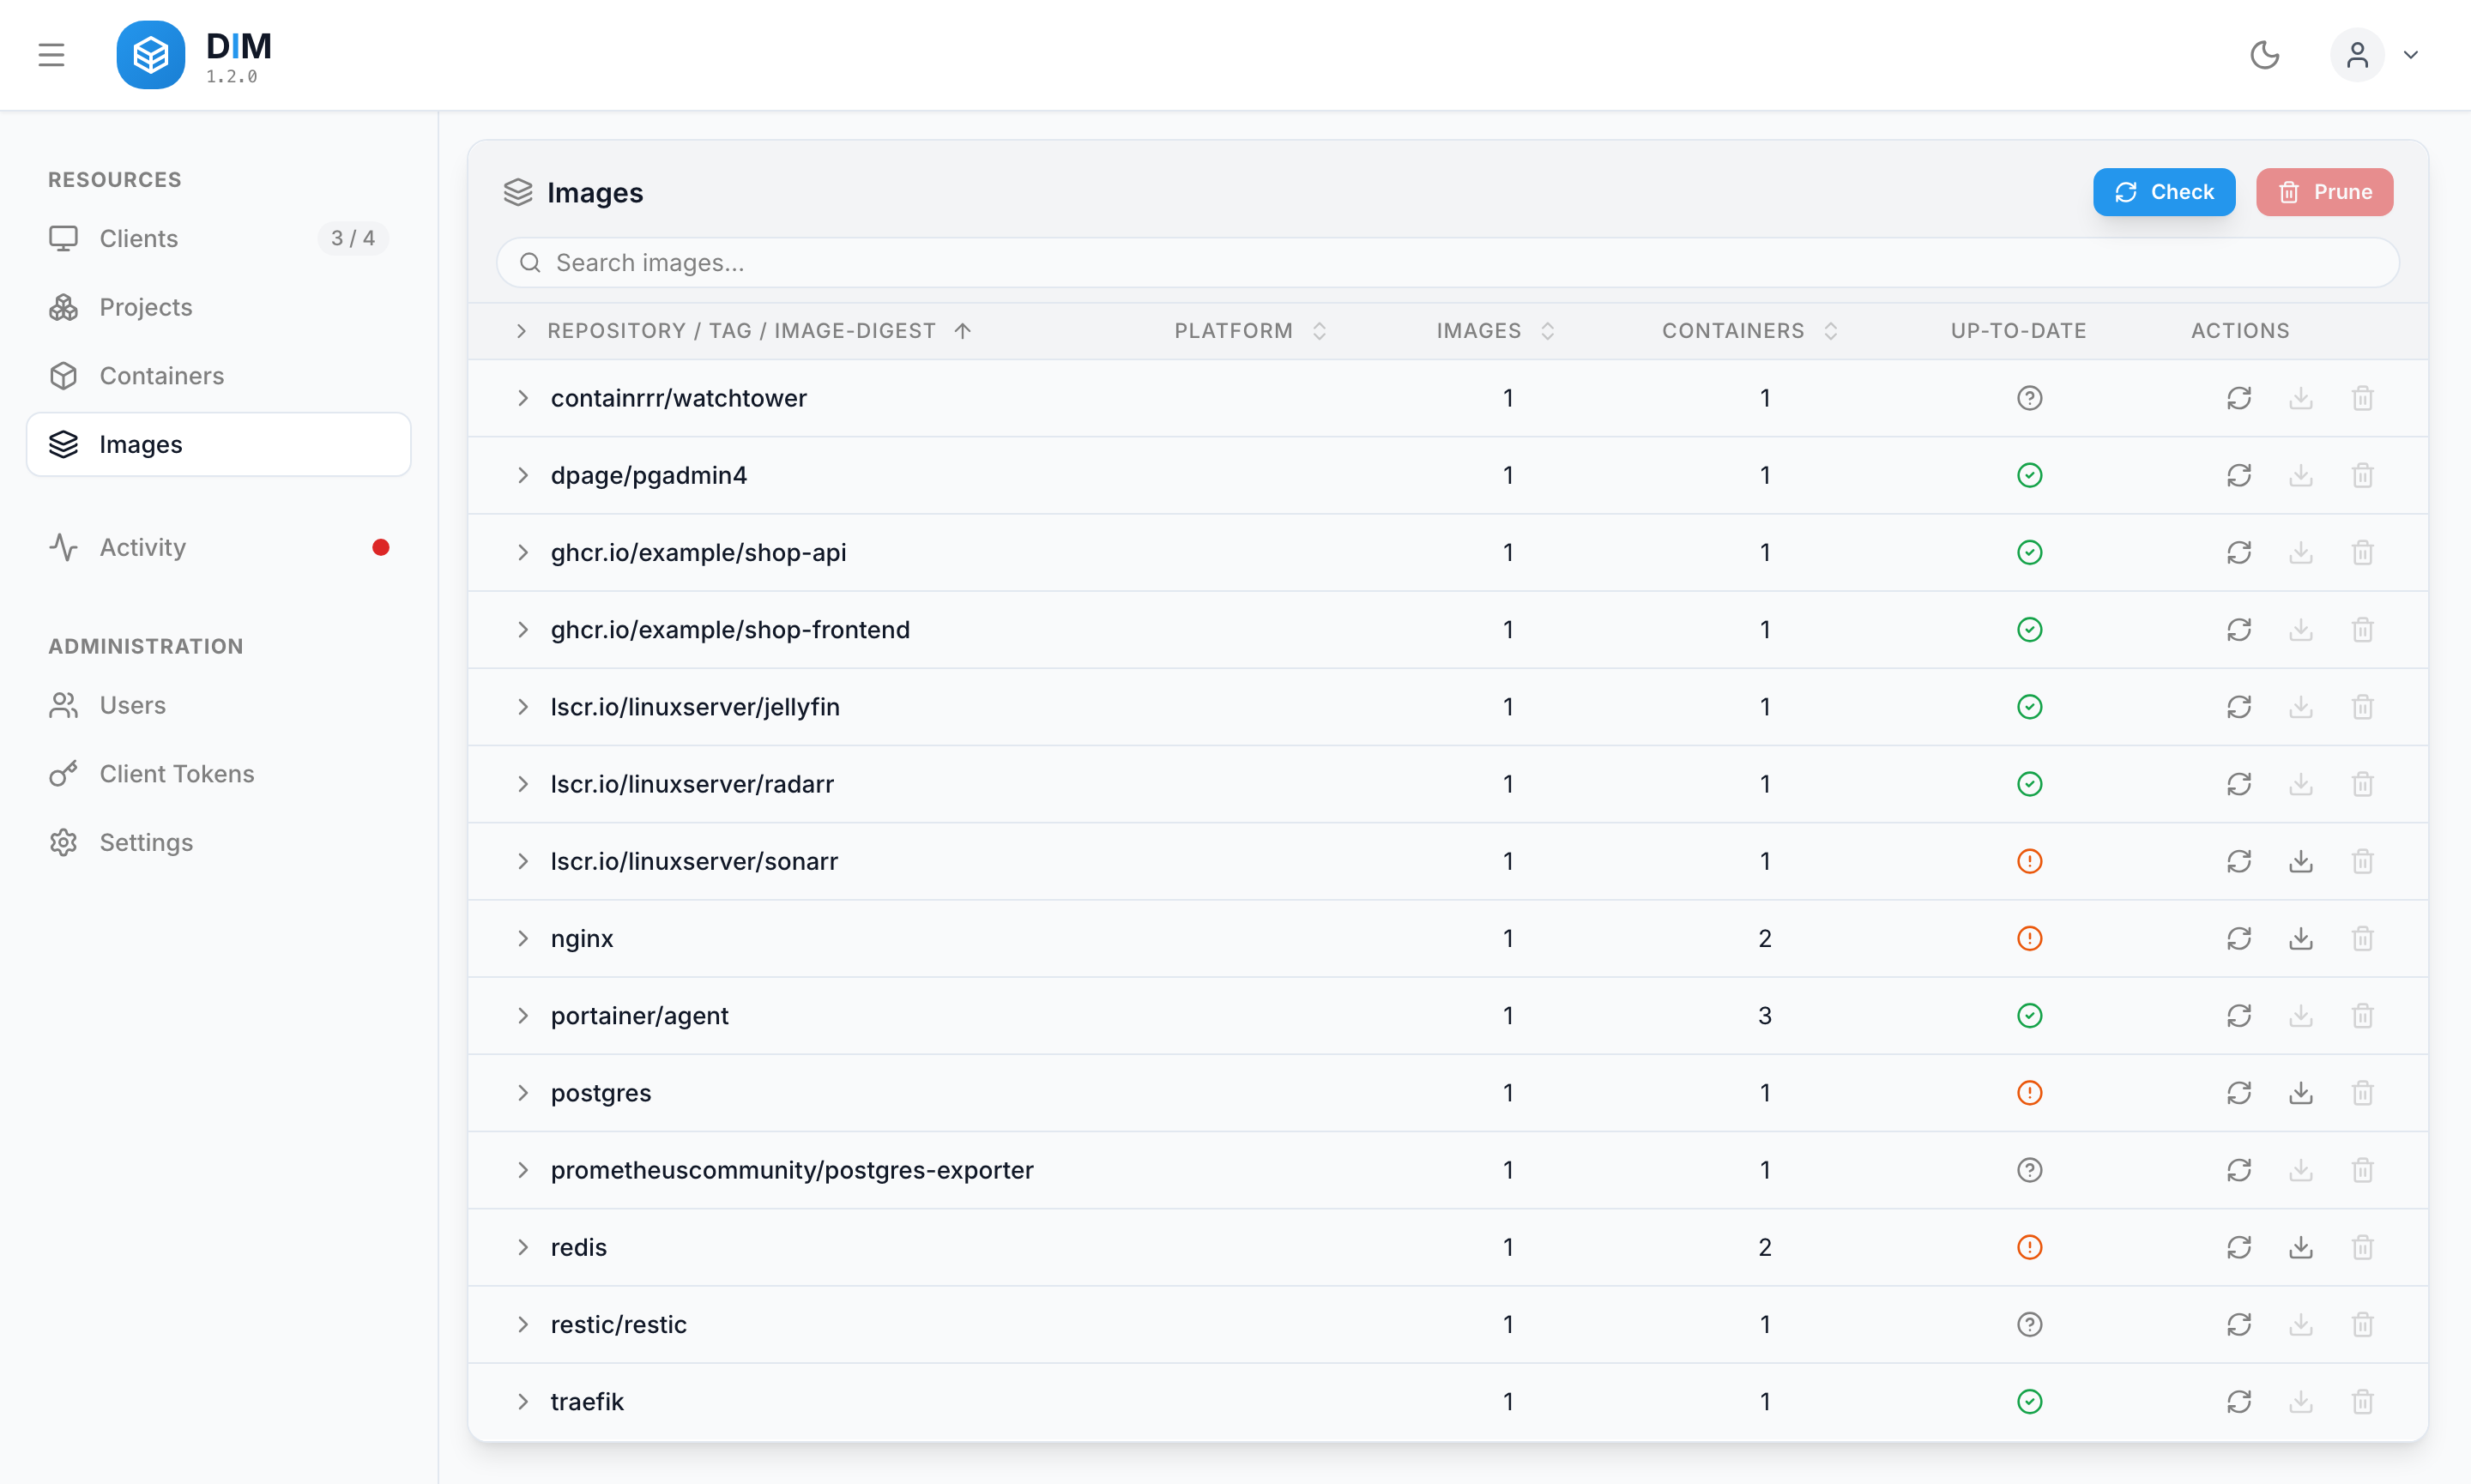Expand the dpage/pgadmin4 row
Screen dimensions: 2471x1484
pyautogui.click(x=522, y=475)
